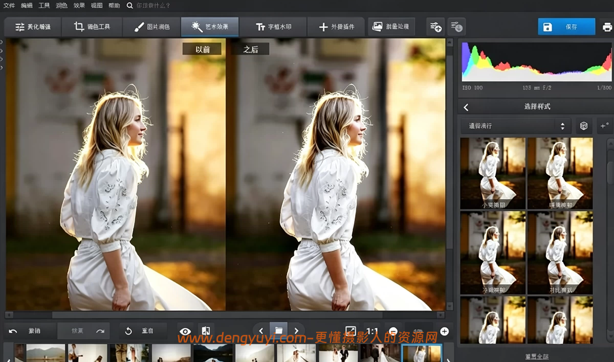Click the 以前 before label

tap(203, 49)
